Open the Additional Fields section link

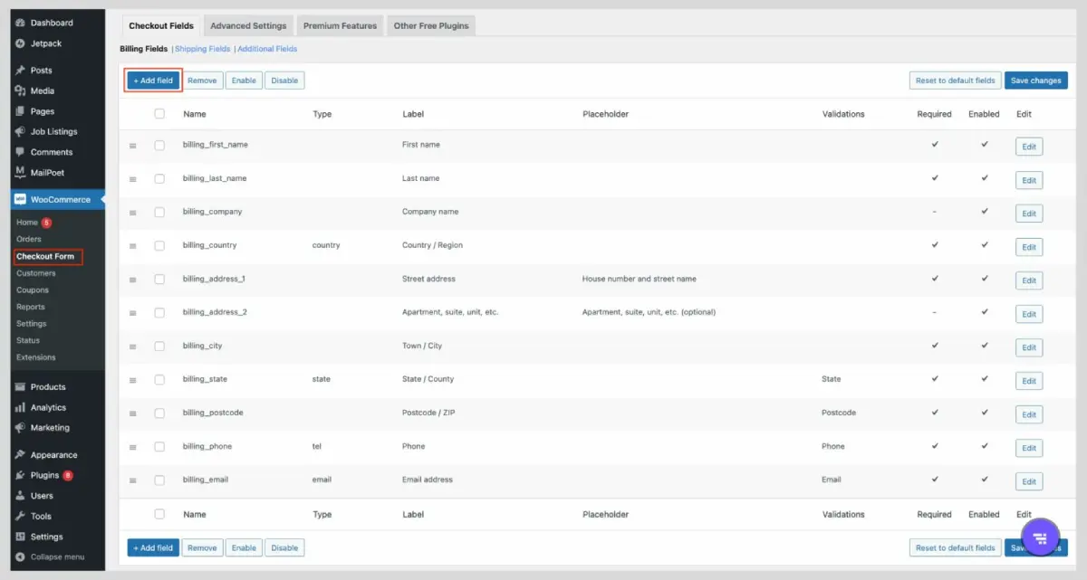pyautogui.click(x=267, y=49)
